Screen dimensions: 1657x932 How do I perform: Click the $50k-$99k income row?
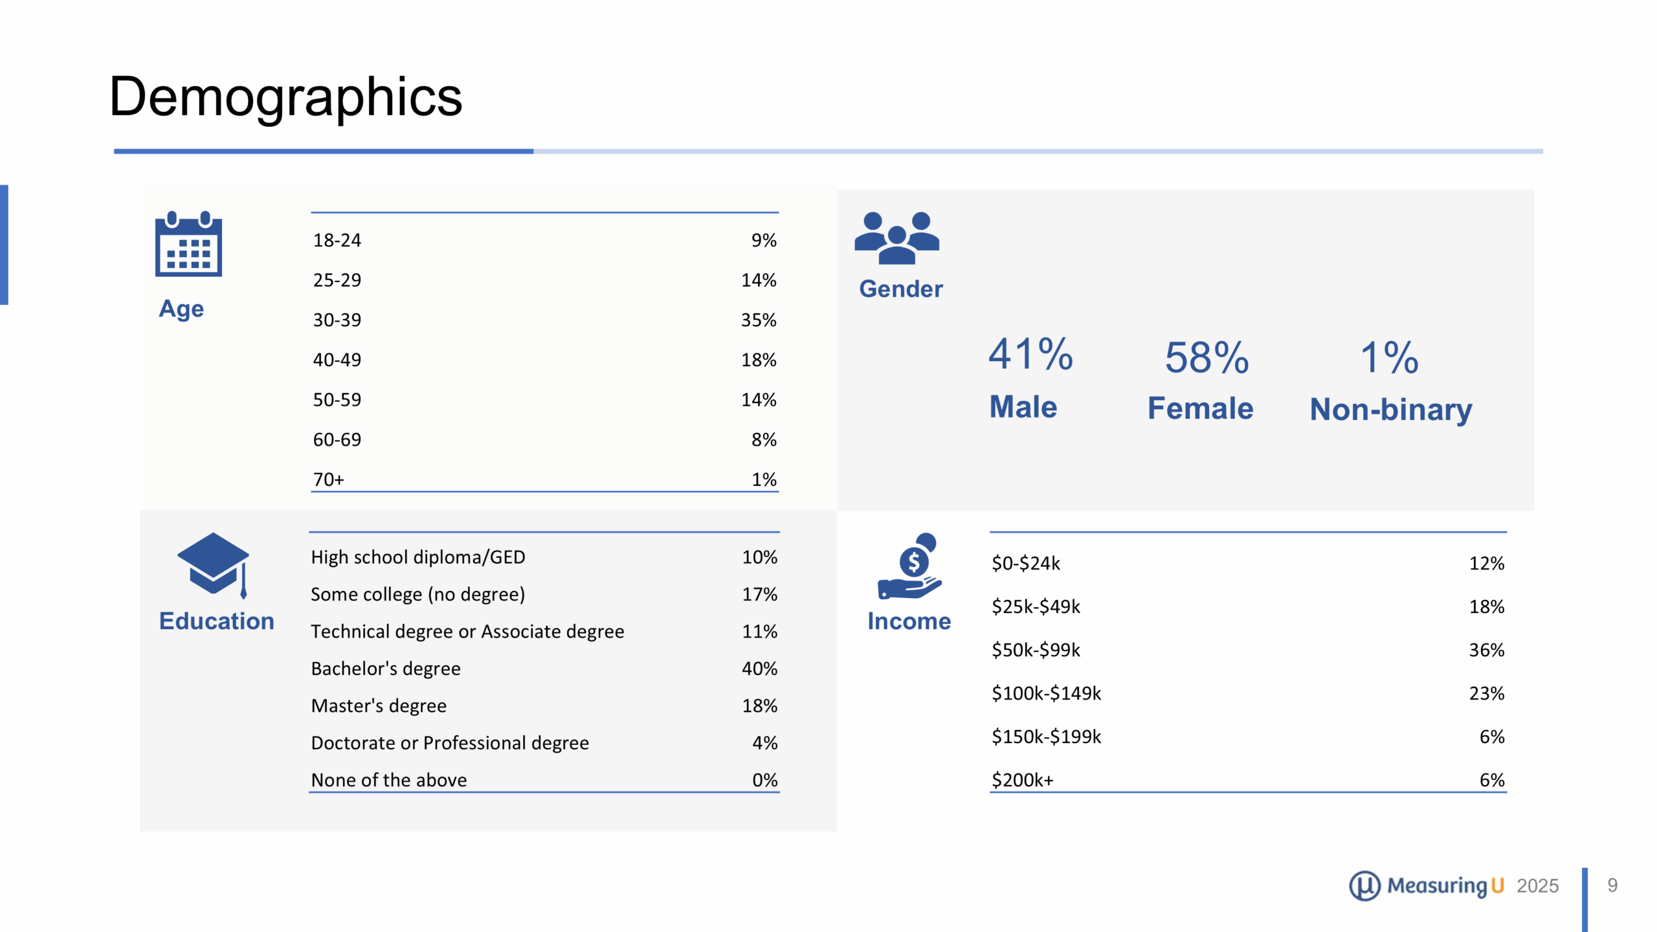[x=1247, y=650]
